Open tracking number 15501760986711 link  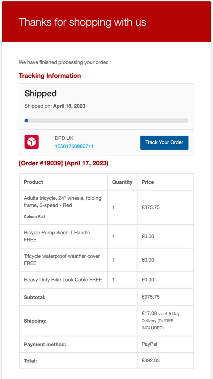[x=74, y=146]
